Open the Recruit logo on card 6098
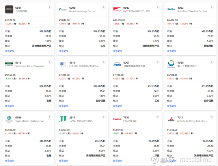Viewport: 218px width, 166px height. coord(63,9)
